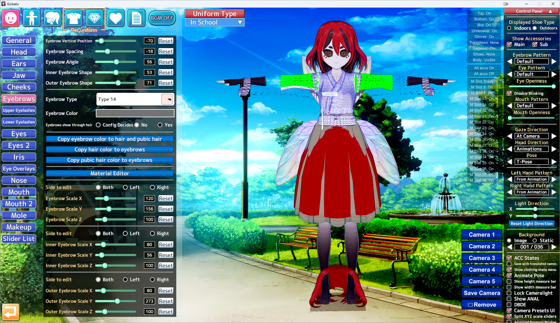The width and height of the screenshot is (560, 323).
Task: Open the Eyebrow Color swatch
Action: pos(135,113)
